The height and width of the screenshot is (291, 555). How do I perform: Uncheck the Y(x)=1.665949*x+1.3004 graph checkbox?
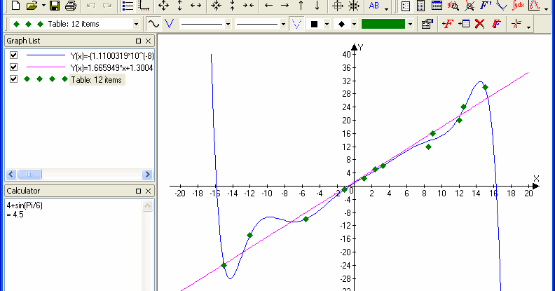[13, 67]
